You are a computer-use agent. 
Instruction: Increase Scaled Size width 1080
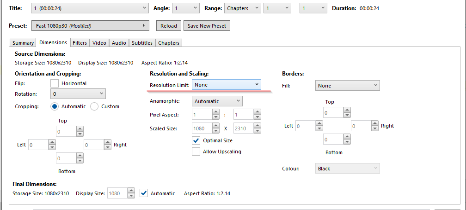coord(216,126)
